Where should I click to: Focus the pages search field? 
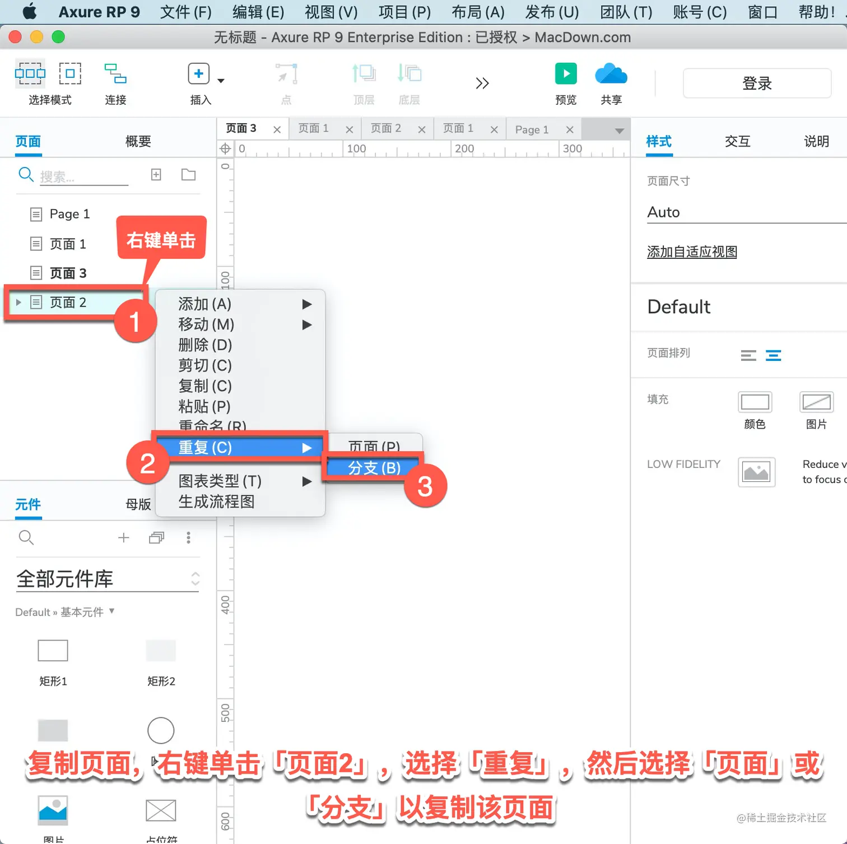click(x=84, y=177)
